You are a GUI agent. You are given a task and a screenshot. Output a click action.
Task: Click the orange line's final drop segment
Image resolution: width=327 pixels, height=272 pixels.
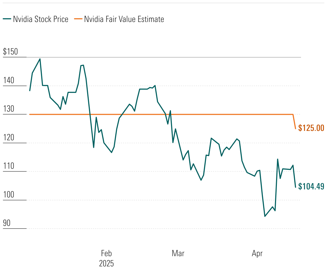294,122
